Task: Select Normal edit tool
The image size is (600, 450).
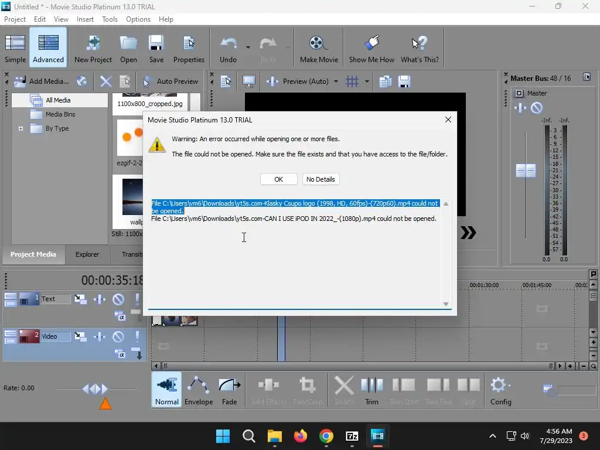Action: pyautogui.click(x=167, y=390)
